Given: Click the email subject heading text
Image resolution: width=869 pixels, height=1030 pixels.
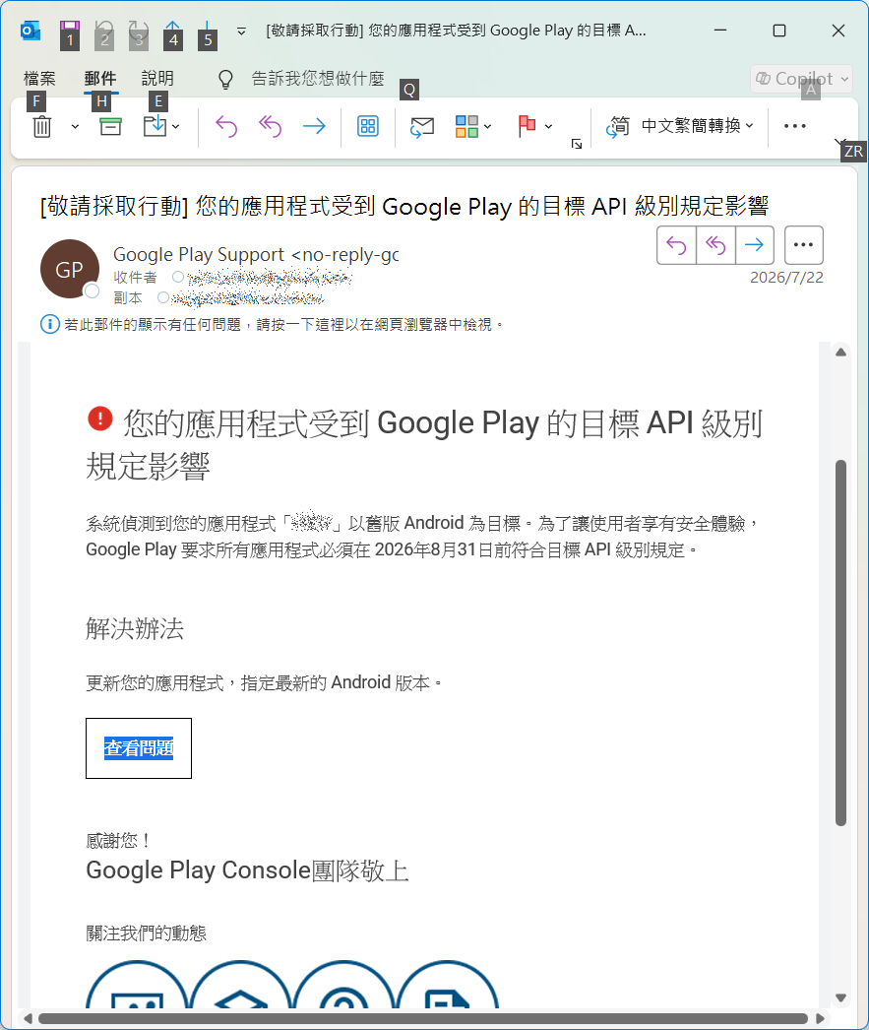Looking at the screenshot, I should coord(404,206).
